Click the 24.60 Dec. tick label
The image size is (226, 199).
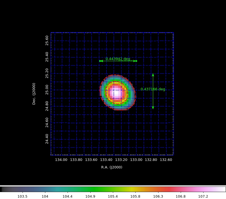click(x=47, y=123)
